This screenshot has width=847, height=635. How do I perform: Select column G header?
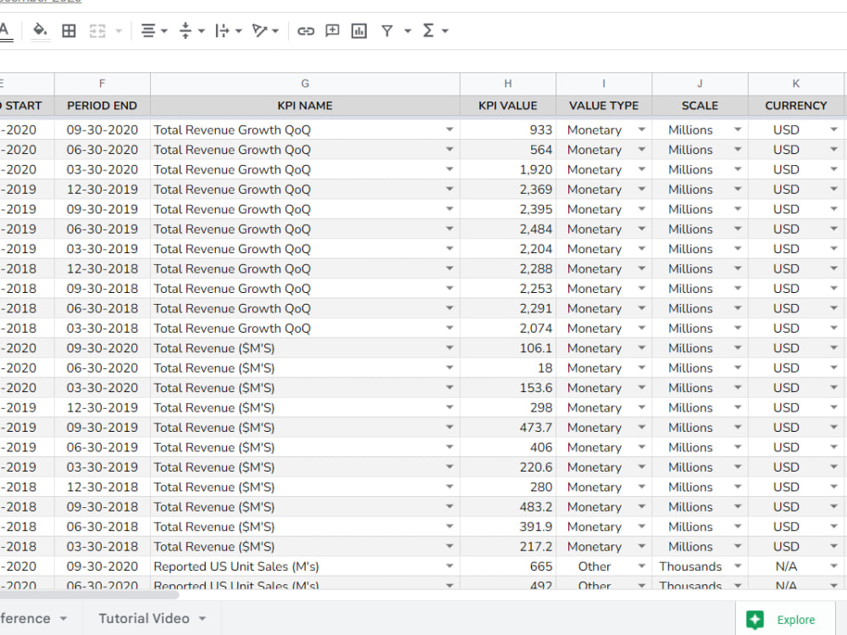pyautogui.click(x=304, y=83)
